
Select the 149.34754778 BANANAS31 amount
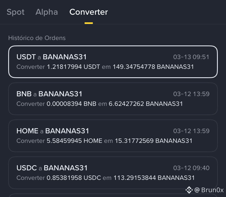tap(153, 67)
